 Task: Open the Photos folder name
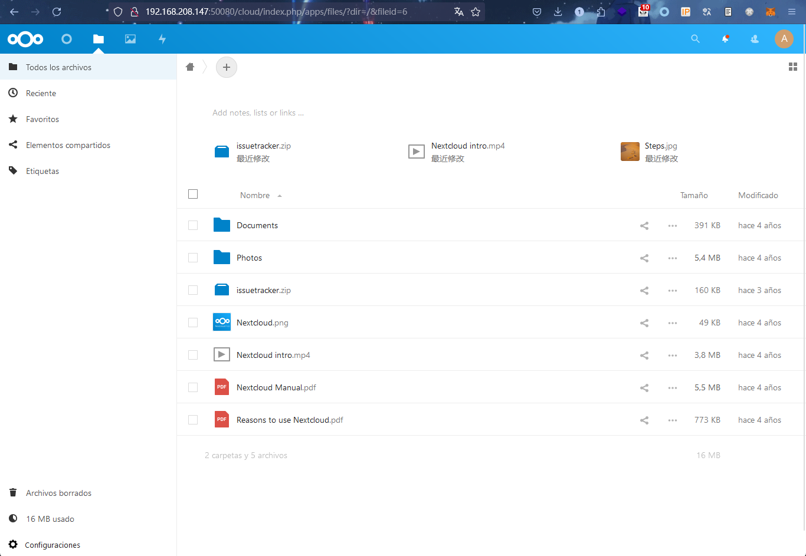249,258
